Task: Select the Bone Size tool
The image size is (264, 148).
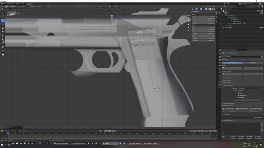Action: tap(3, 47)
